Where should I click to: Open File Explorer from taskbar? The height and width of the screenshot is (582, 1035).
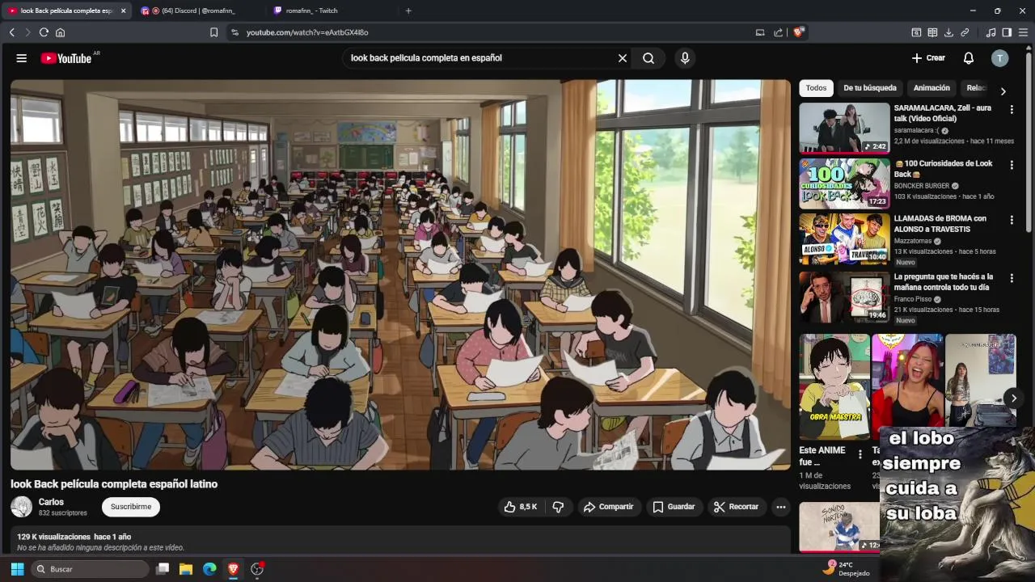coord(186,569)
